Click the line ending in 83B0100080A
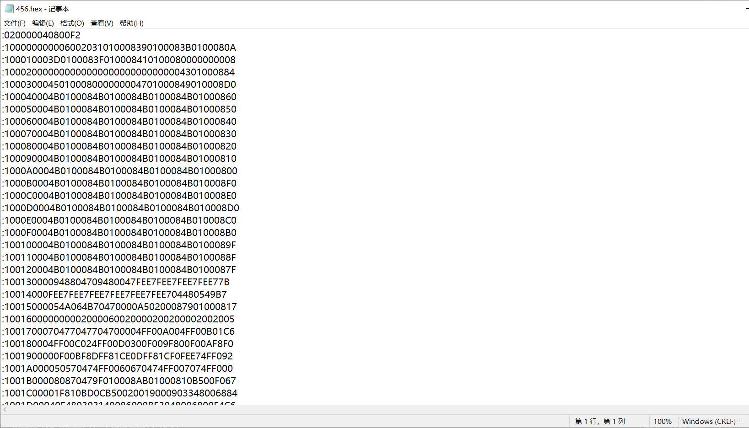This screenshot has width=749, height=428. 119,48
